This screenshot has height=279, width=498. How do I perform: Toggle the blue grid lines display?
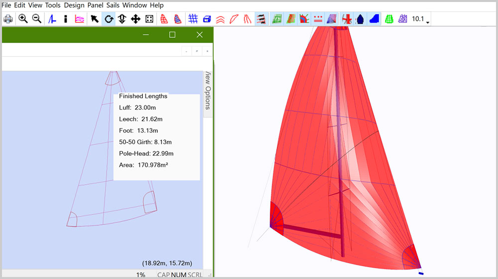pos(193,19)
